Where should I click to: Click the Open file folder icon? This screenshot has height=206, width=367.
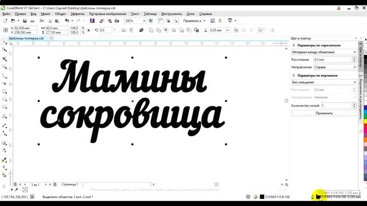[13, 21]
